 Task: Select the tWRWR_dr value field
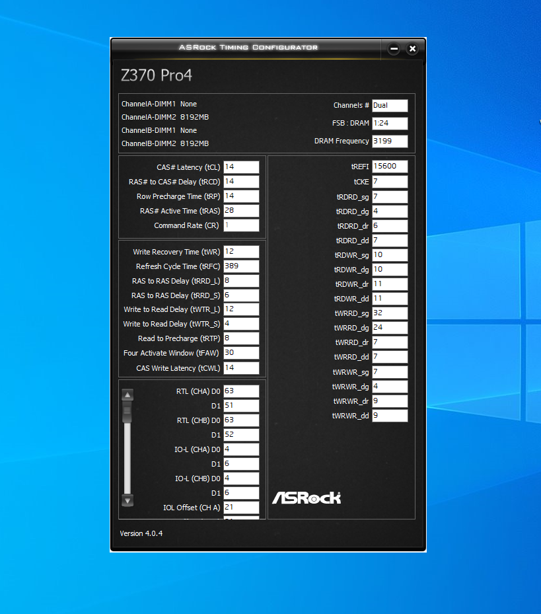pyautogui.click(x=390, y=401)
